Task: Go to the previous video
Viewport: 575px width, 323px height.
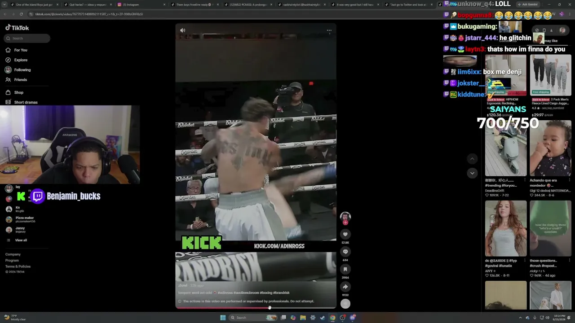Action: pyautogui.click(x=472, y=159)
